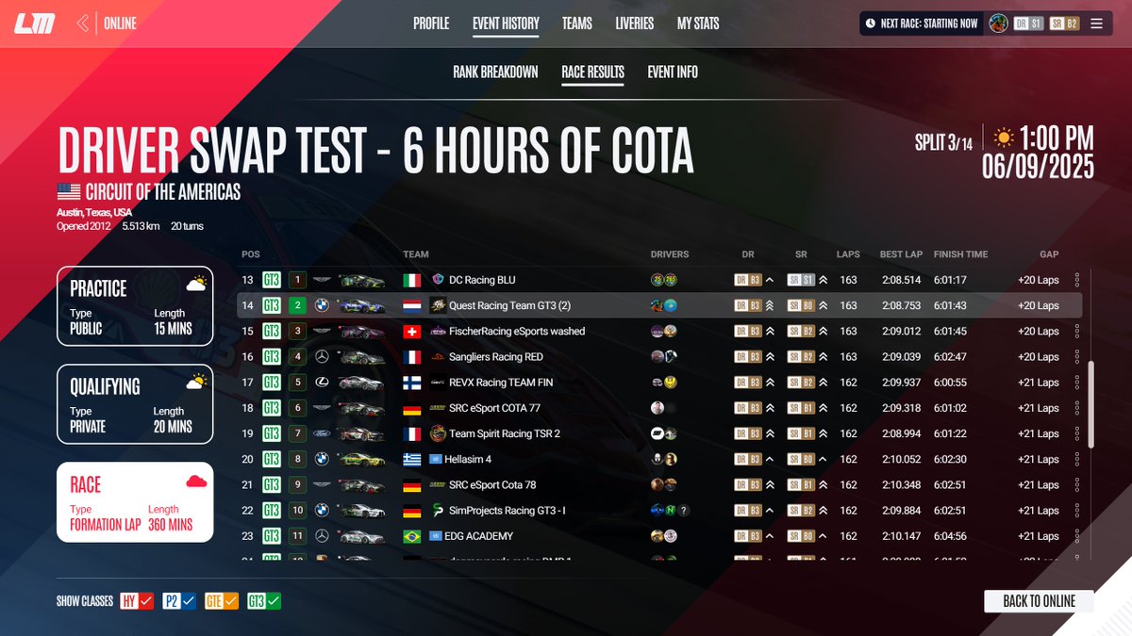Screen dimensions: 1132x636
Task: Select the Practice session card
Action: point(135,306)
